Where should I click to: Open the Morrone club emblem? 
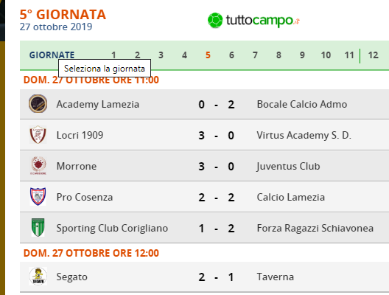click(x=38, y=166)
